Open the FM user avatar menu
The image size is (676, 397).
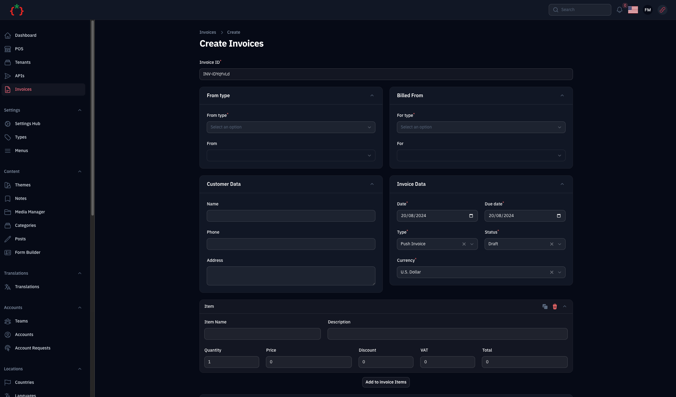coord(647,10)
